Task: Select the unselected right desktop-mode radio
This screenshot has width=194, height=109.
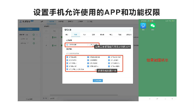Action: [x=88, y=45]
